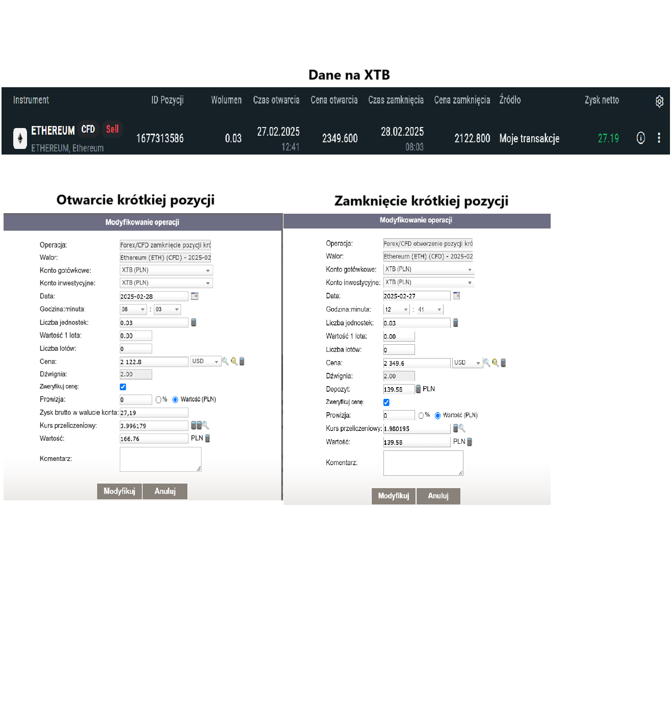Click Zysk netto column header
671x711 pixels.
point(602,100)
